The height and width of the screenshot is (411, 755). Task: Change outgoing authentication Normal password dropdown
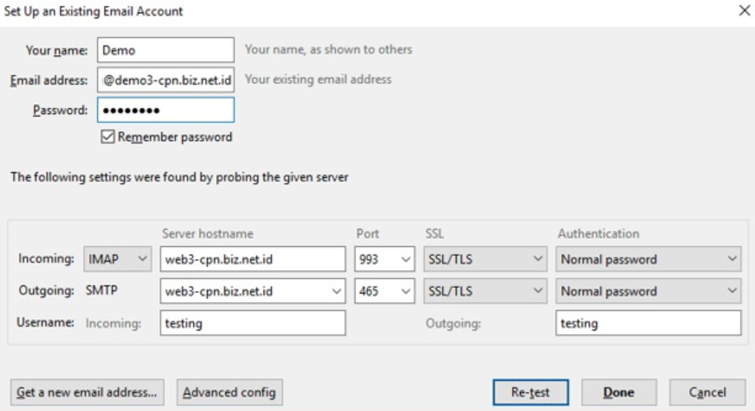pos(649,291)
